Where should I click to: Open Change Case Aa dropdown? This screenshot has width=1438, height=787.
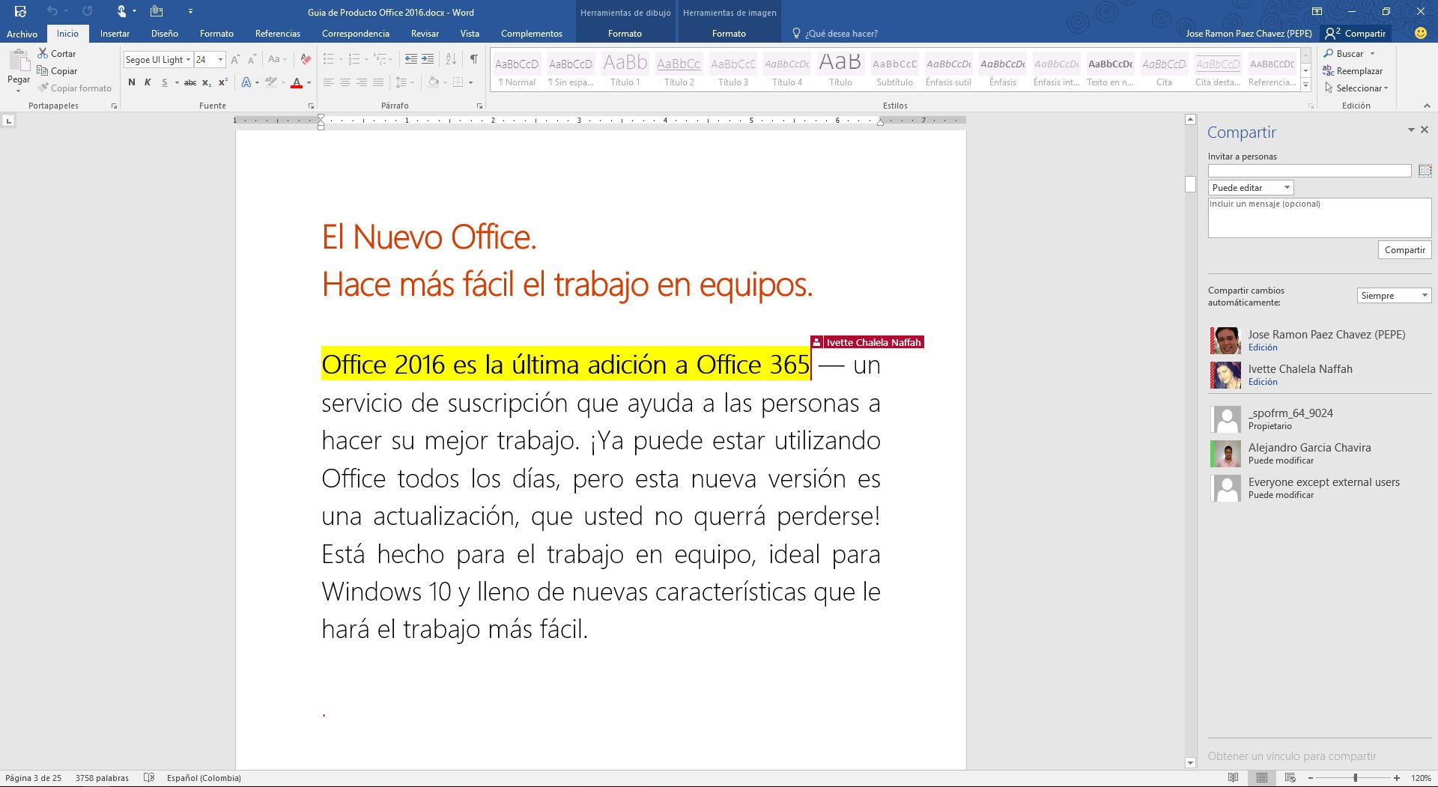[277, 59]
